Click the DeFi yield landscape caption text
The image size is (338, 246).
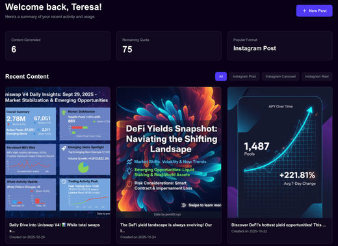166,228
